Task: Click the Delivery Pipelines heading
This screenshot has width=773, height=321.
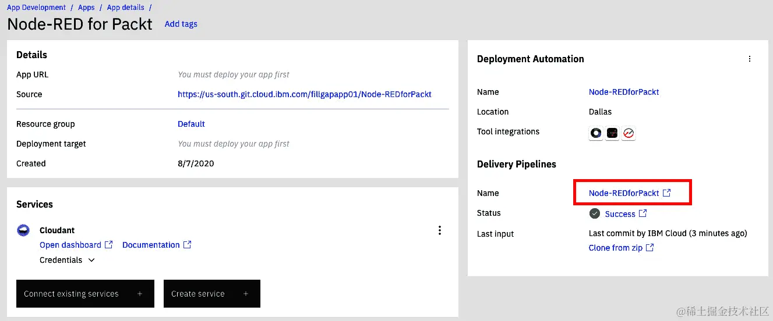Action: point(517,164)
